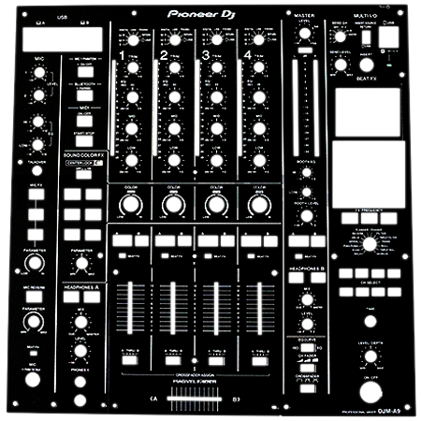The image size is (421, 421).
Task: Click the BOOTH LEVEL knob
Action: click(x=307, y=216)
